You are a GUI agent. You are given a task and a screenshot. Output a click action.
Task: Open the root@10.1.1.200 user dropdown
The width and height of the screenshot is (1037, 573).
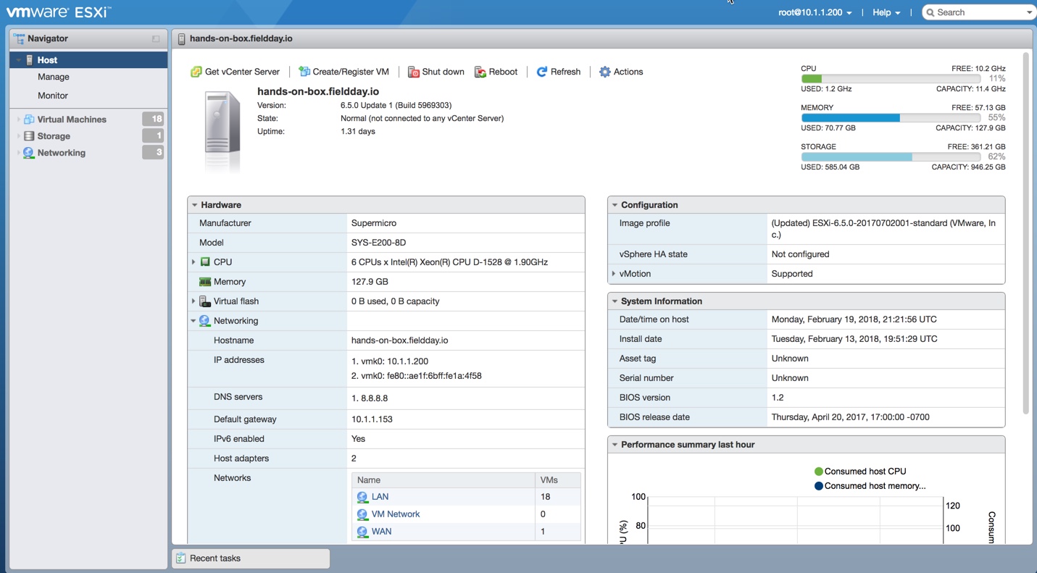click(x=815, y=12)
